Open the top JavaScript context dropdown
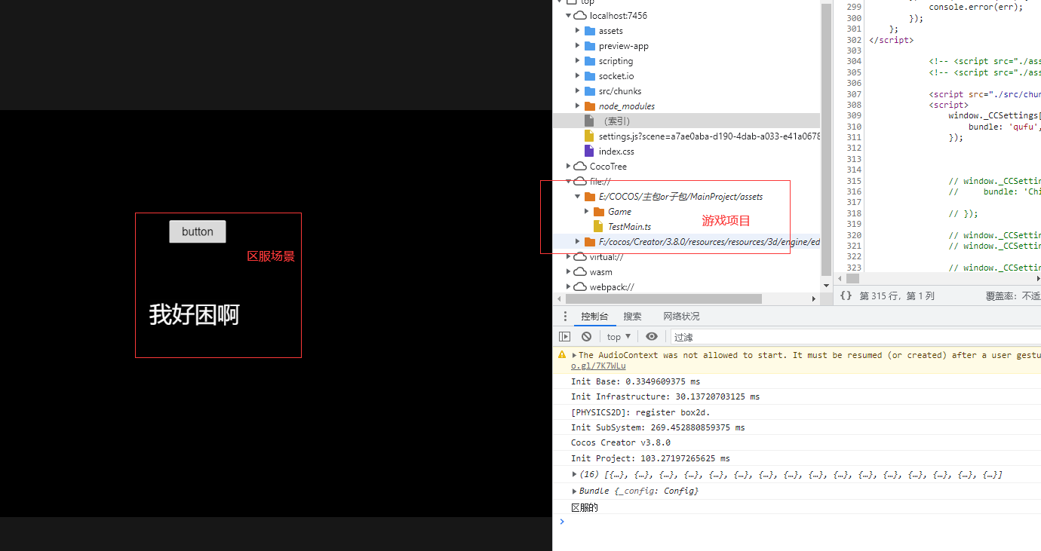 [619, 337]
